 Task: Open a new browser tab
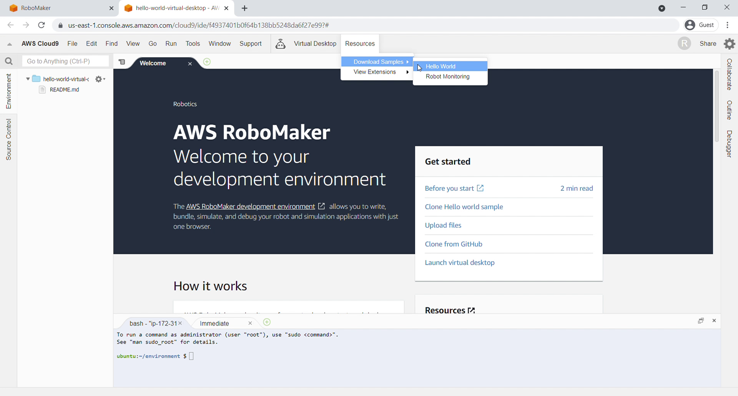coord(244,8)
